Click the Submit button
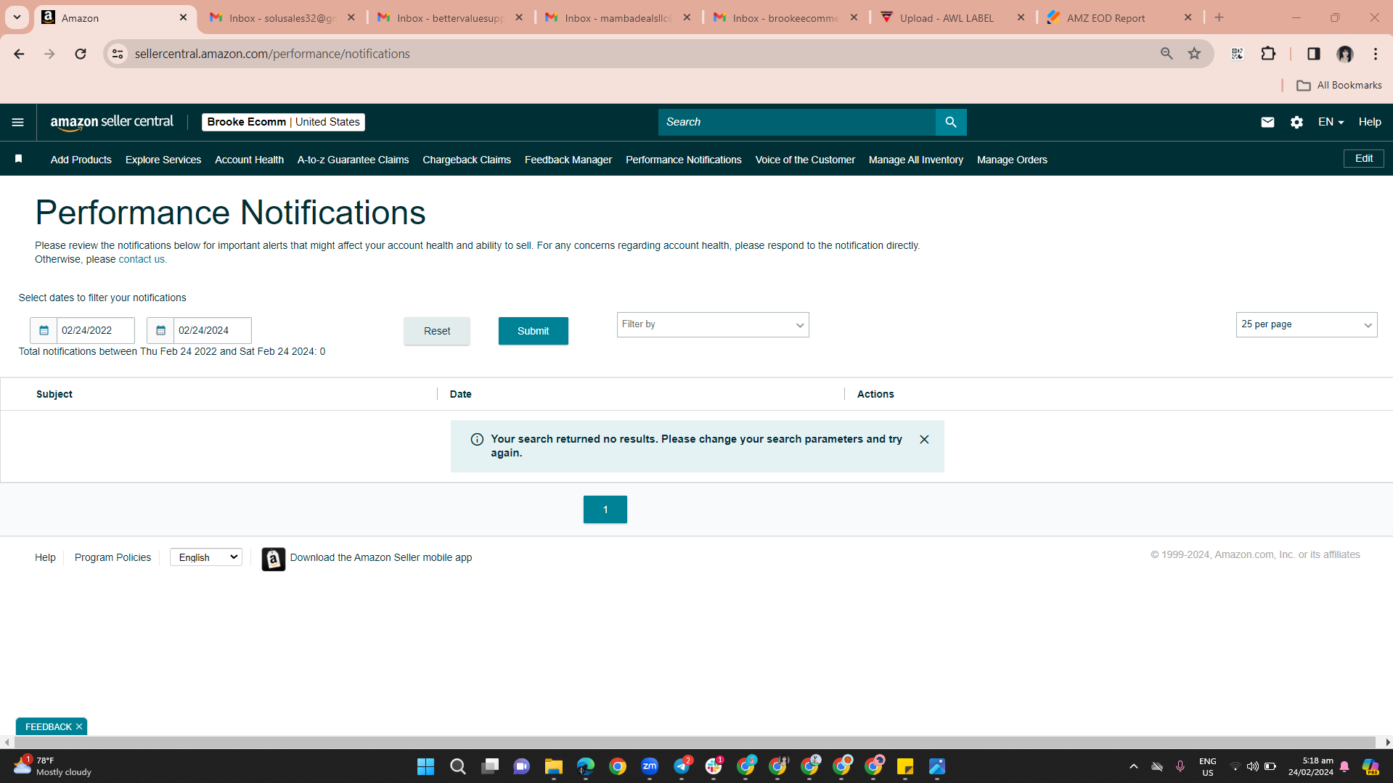1393x783 pixels. (x=534, y=331)
